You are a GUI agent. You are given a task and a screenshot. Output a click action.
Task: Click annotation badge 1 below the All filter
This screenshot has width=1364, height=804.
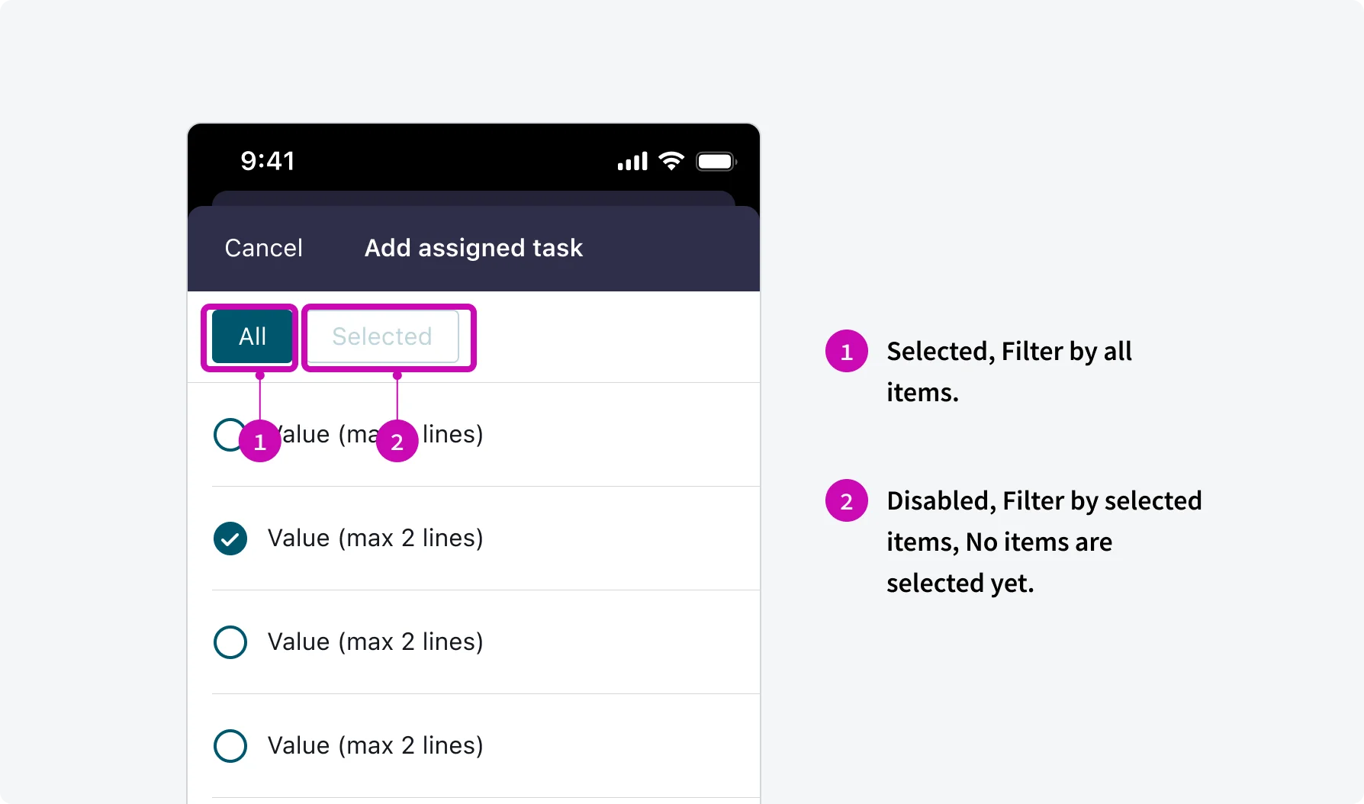[x=260, y=442]
